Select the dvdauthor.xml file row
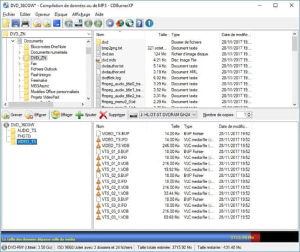The width and height of the screenshot is (300, 252). [174, 72]
